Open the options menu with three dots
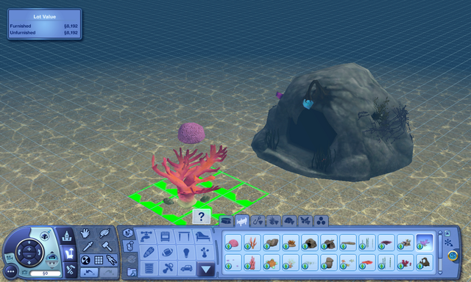This screenshot has height=282, width=471. pyautogui.click(x=11, y=272)
